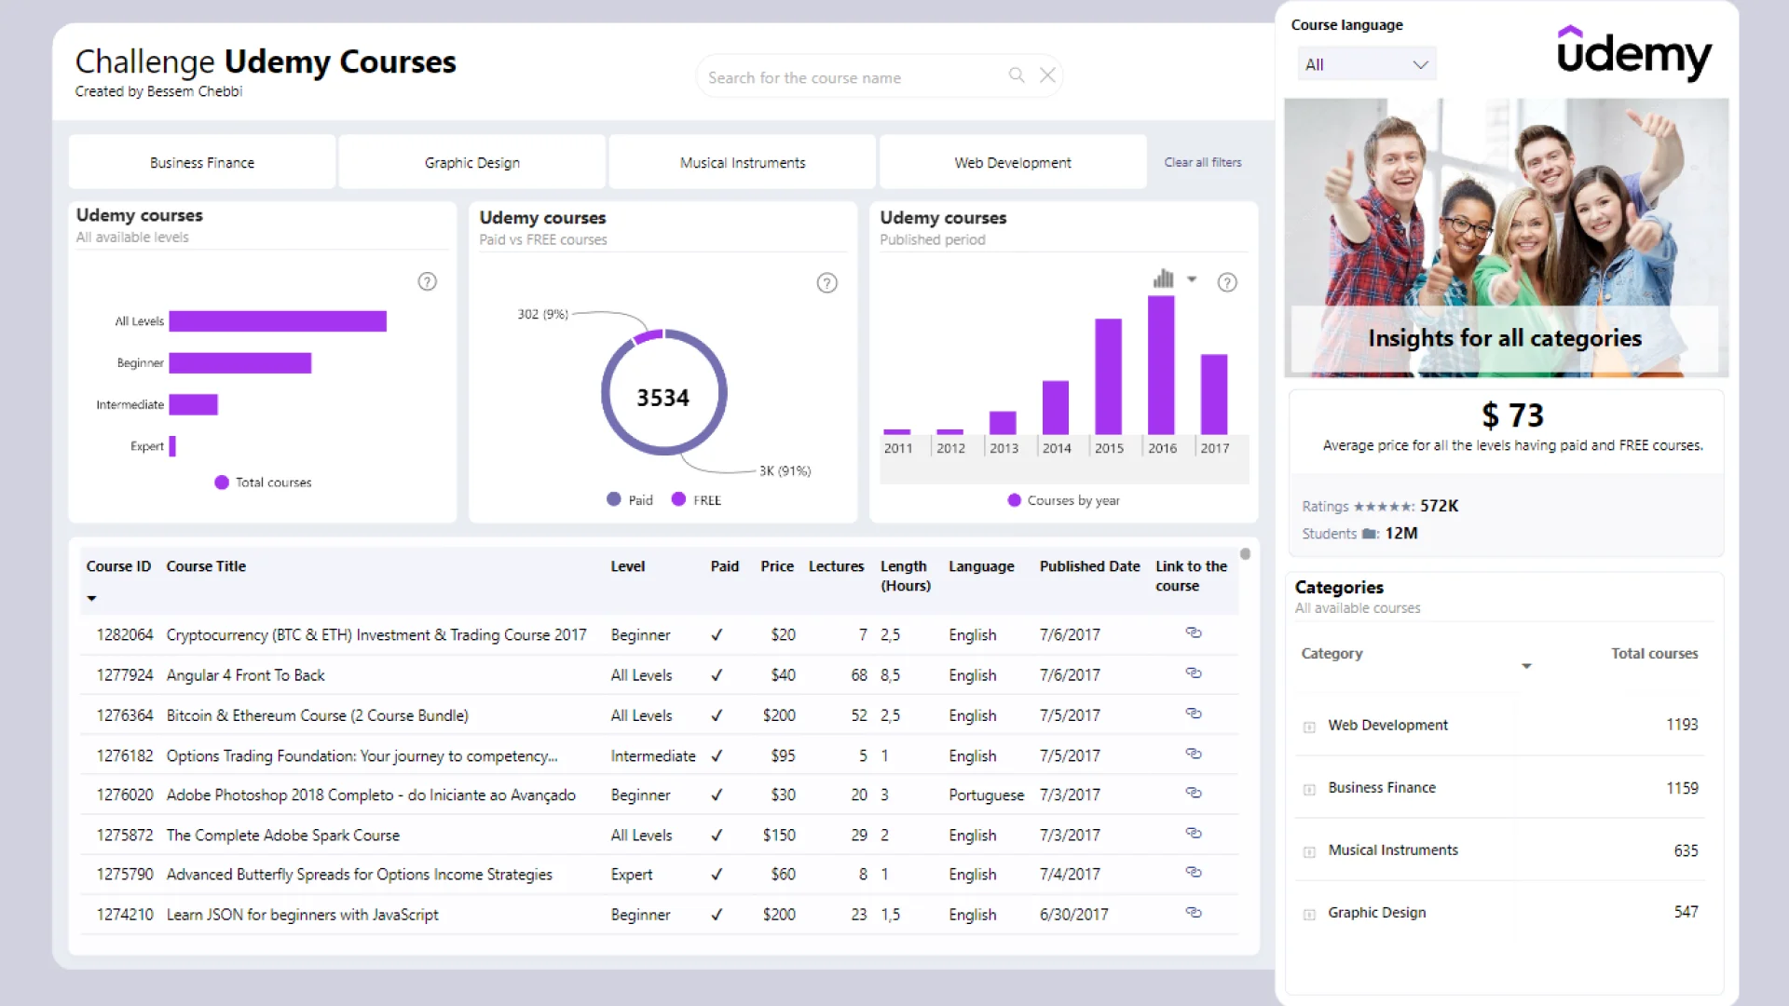Click the 6/30/2017 published date
Screen dimensions: 1789x1006
[x=1074, y=915]
